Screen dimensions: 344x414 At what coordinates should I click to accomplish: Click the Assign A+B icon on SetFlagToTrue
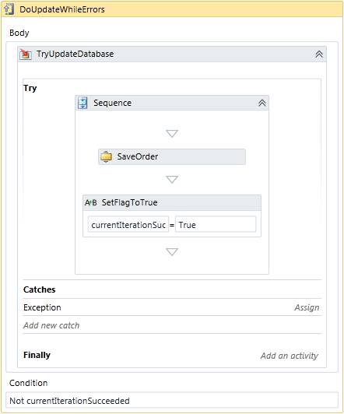pos(91,203)
